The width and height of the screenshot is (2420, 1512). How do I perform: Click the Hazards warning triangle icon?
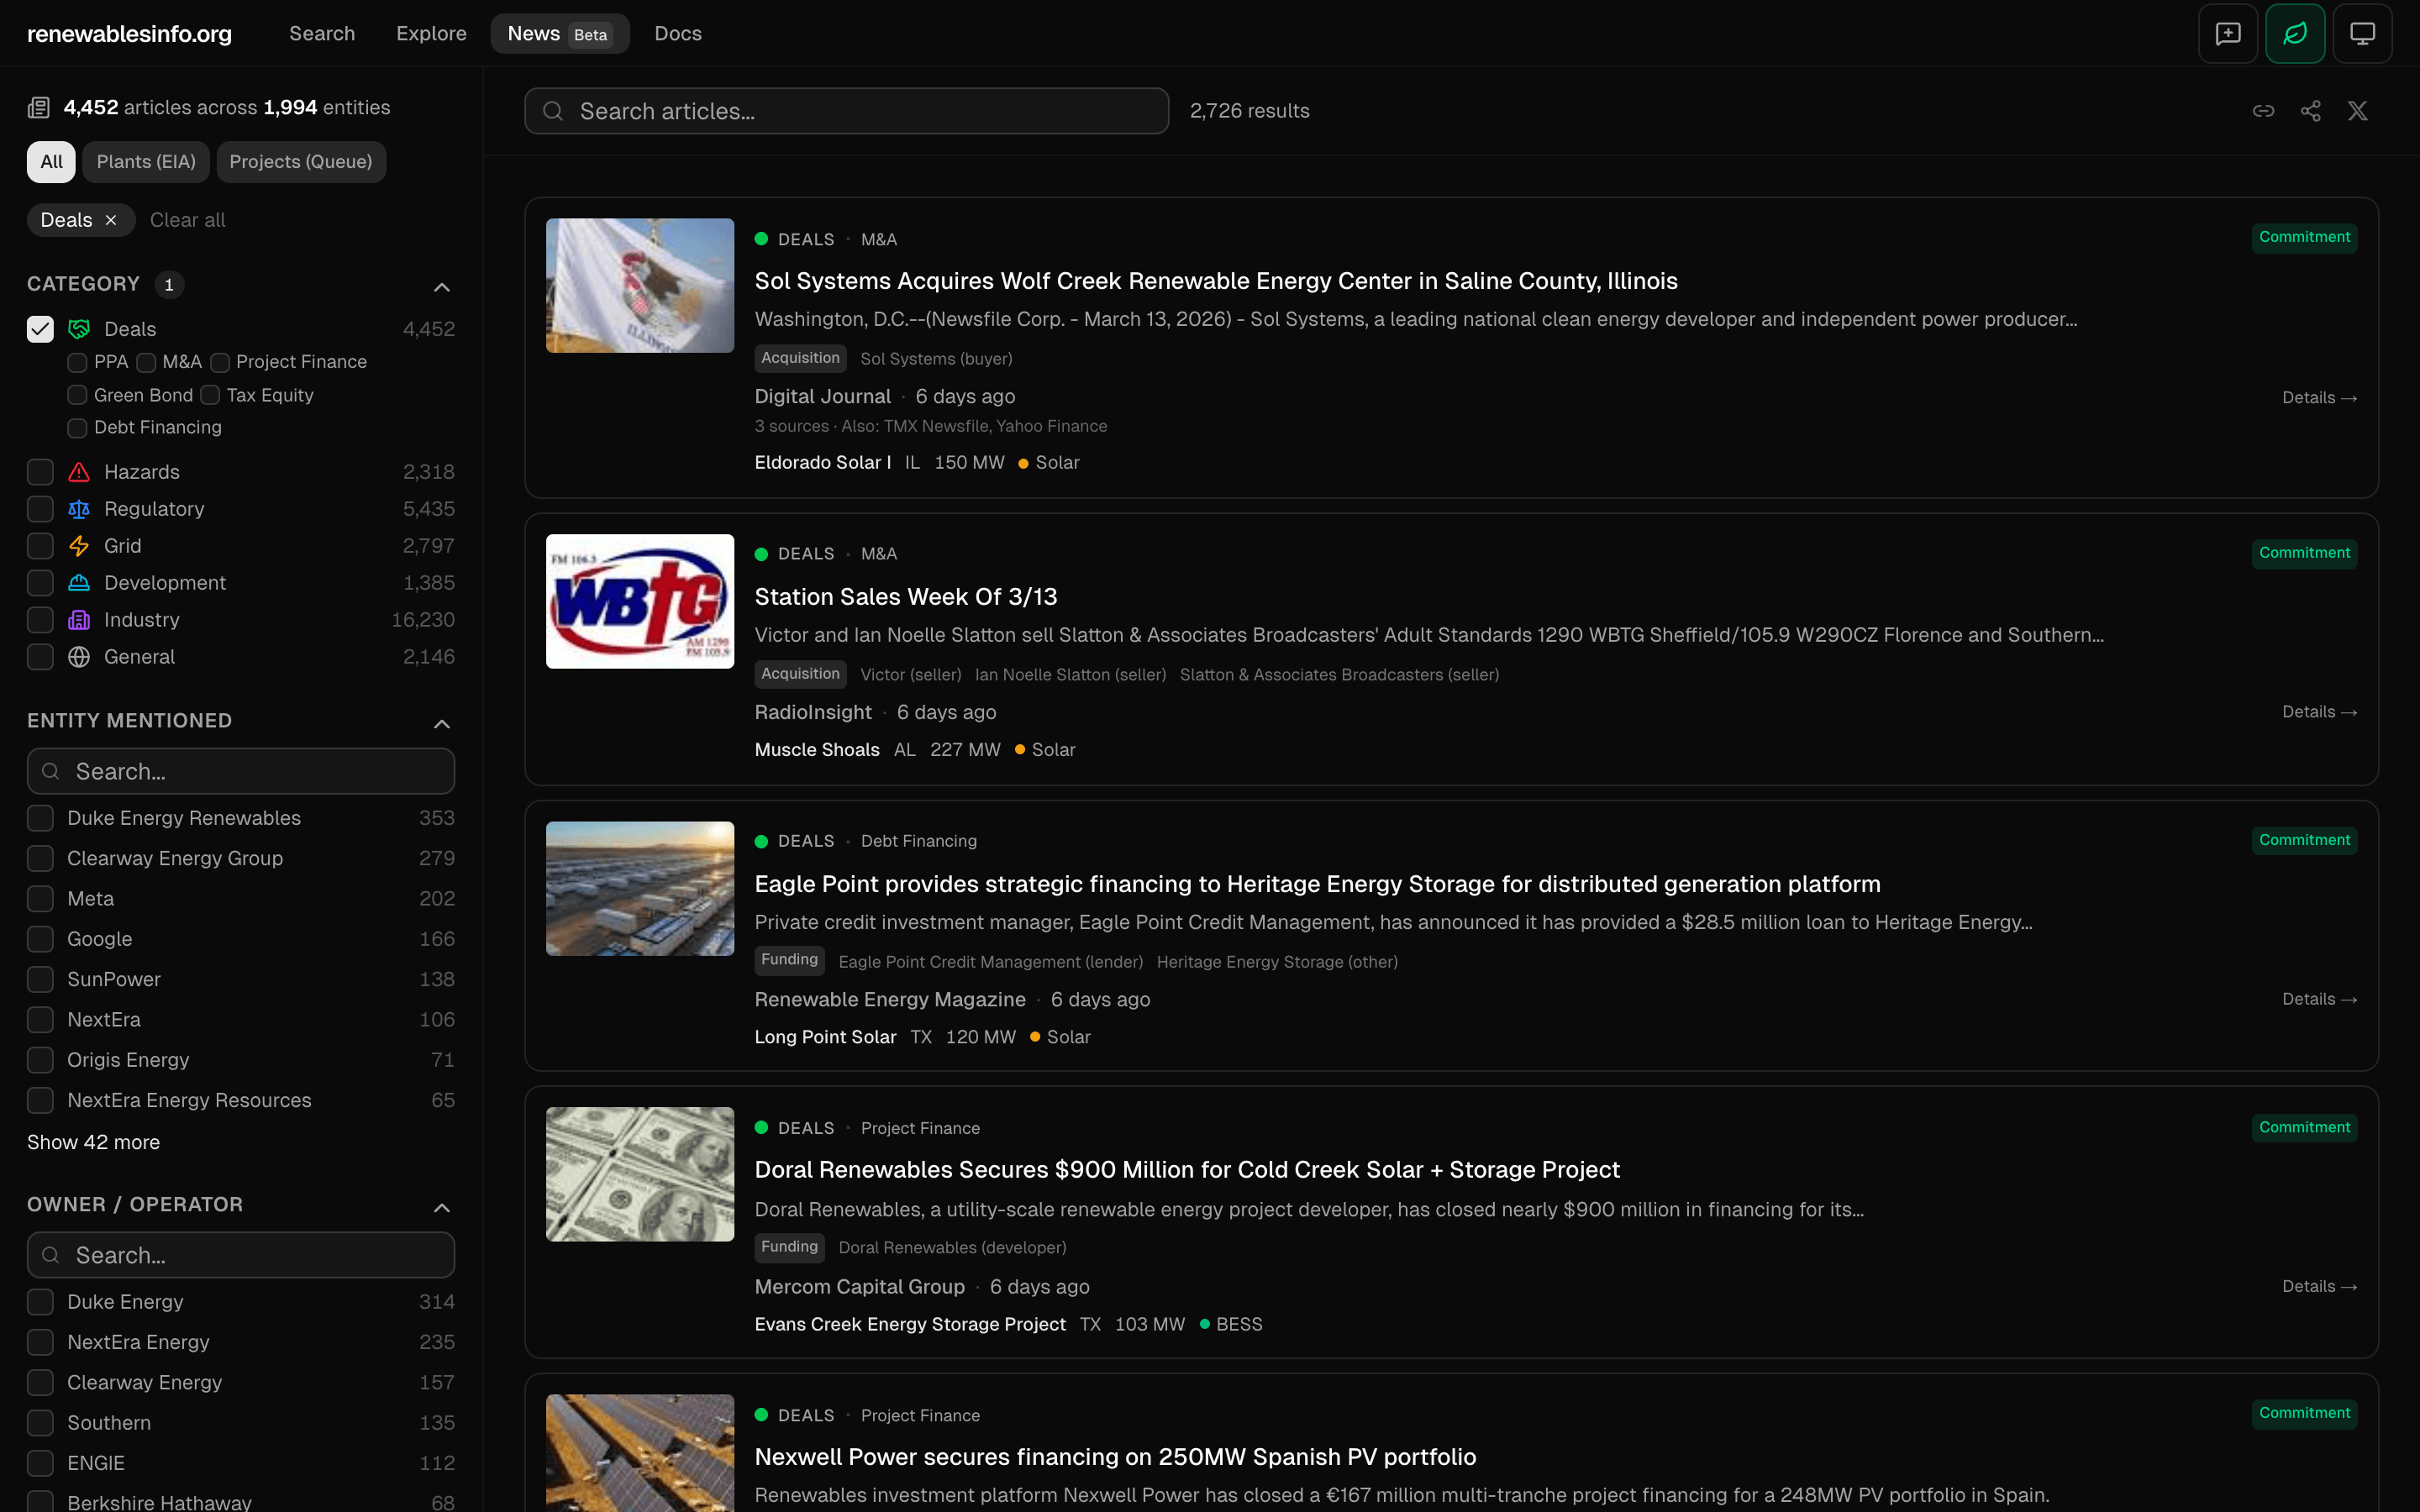[79, 472]
